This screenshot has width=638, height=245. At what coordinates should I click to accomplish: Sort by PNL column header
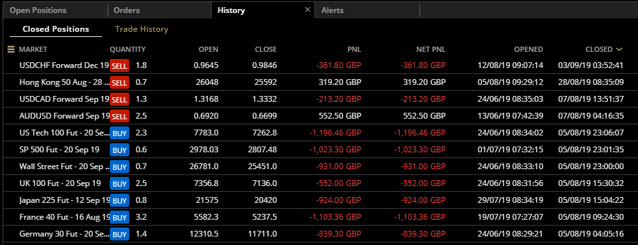pos(354,49)
